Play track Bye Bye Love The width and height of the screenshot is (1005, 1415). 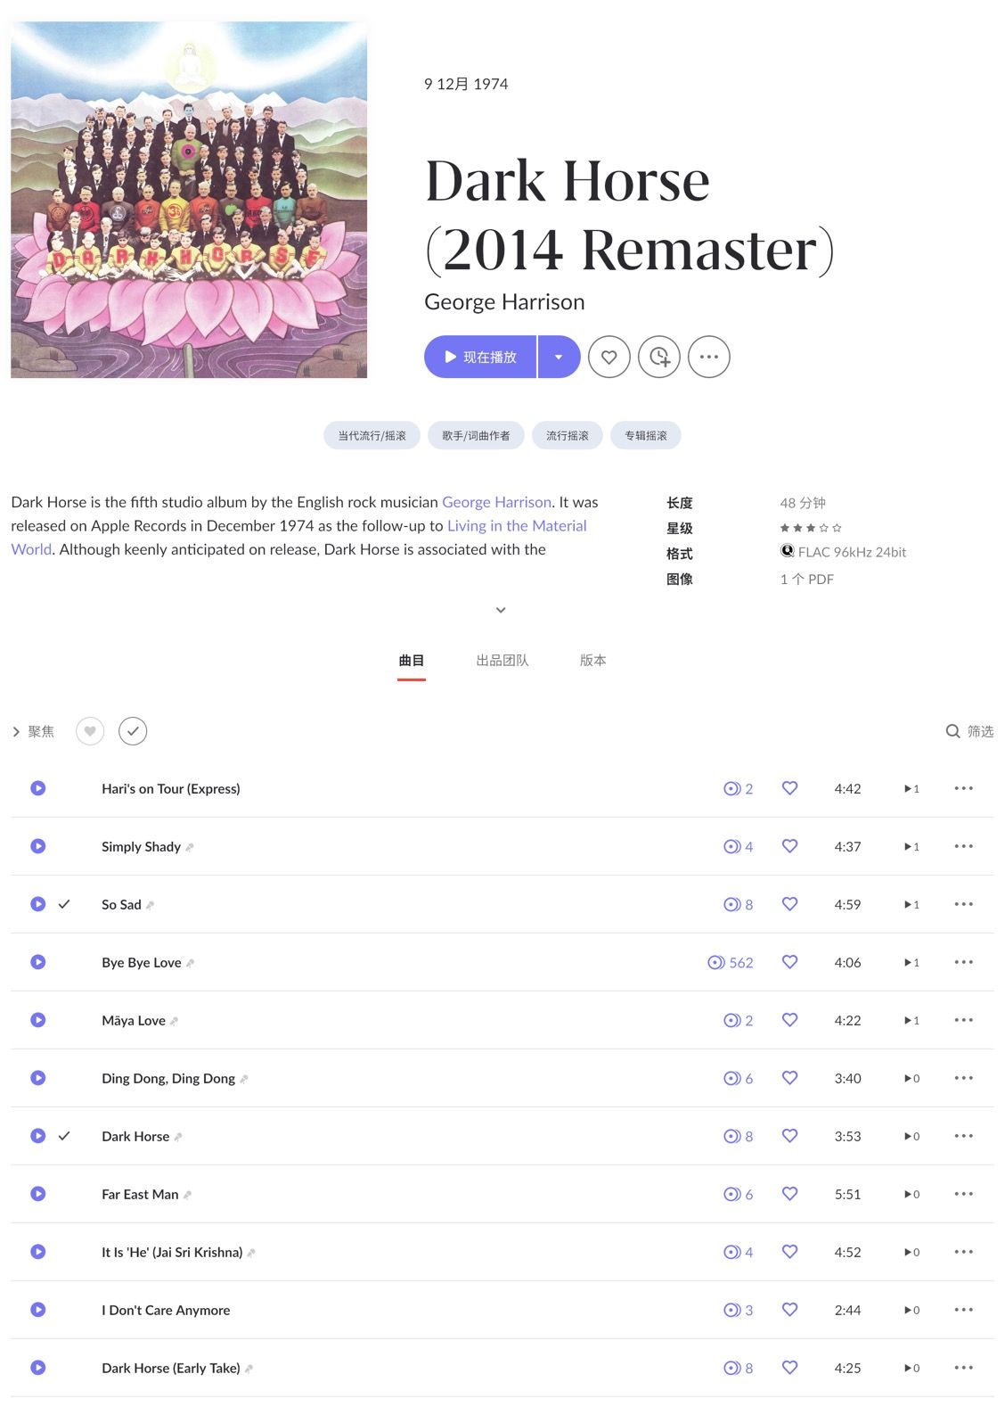[38, 962]
